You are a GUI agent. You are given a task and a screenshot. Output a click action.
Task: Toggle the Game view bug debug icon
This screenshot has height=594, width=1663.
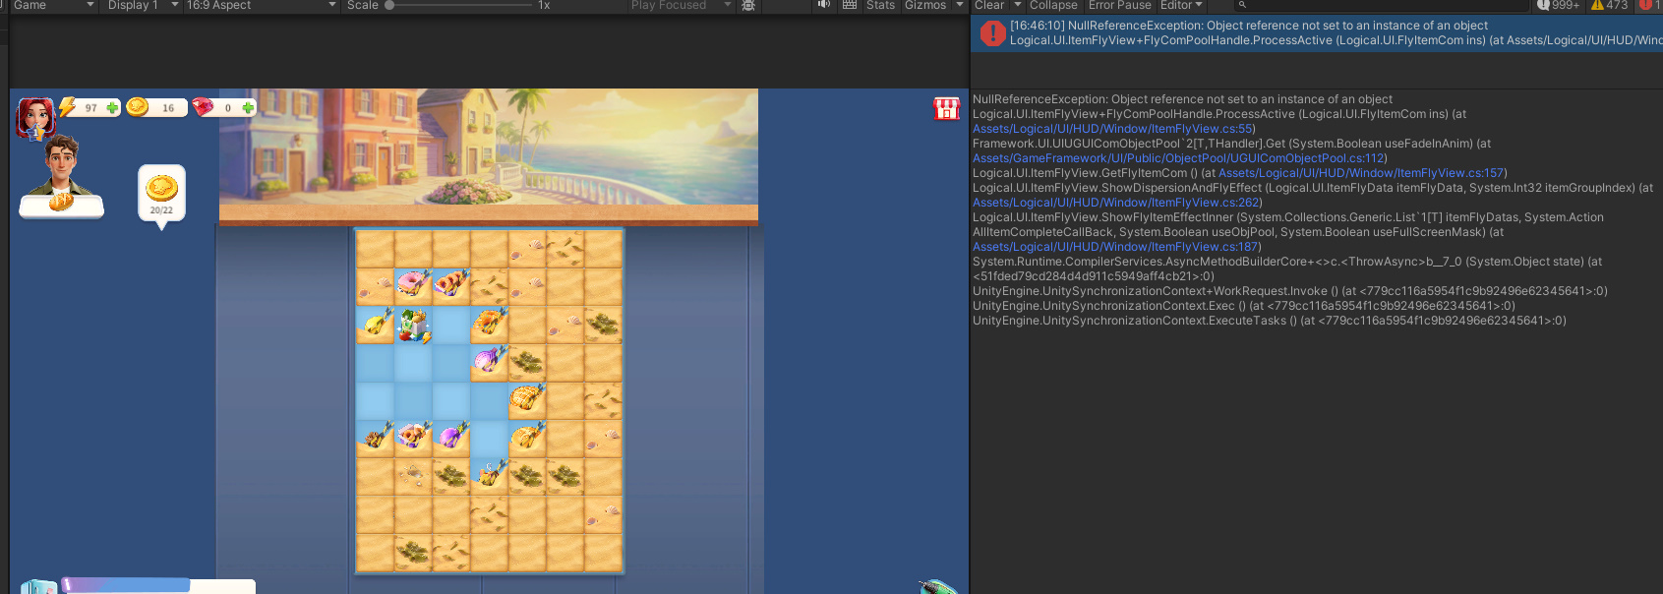click(x=748, y=6)
